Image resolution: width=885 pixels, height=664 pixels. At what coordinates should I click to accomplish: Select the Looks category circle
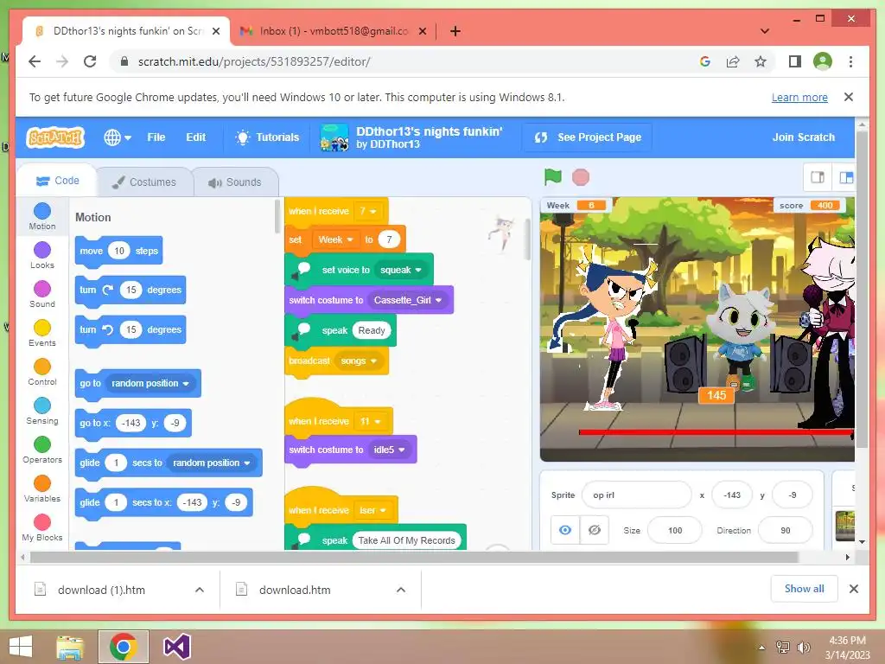pos(42,250)
